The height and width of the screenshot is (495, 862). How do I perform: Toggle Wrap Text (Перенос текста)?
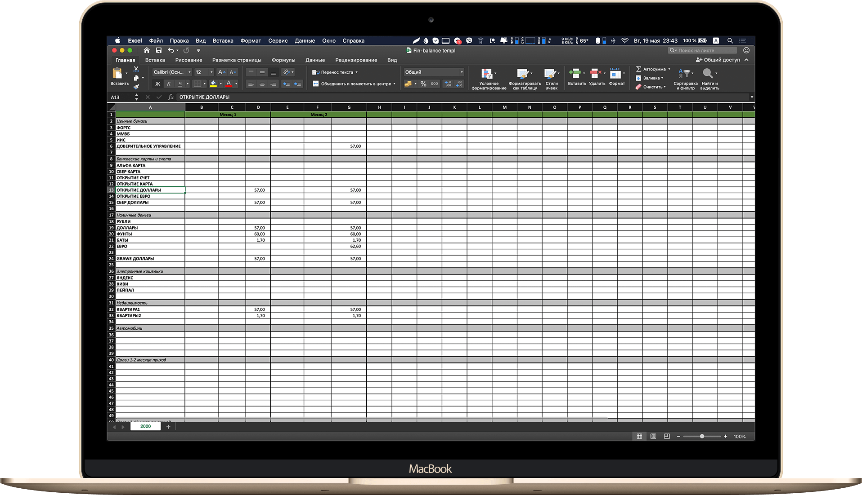click(x=335, y=72)
